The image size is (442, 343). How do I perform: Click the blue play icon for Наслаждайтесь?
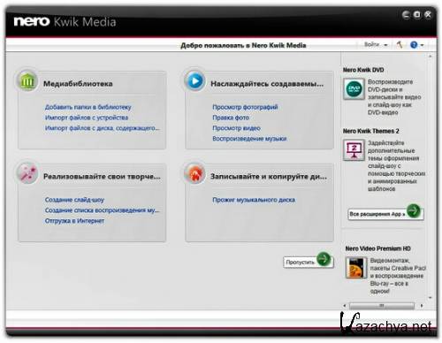(x=194, y=80)
